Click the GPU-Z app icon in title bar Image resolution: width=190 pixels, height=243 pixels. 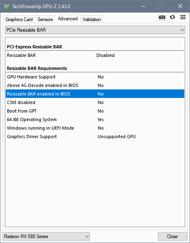point(7,7)
